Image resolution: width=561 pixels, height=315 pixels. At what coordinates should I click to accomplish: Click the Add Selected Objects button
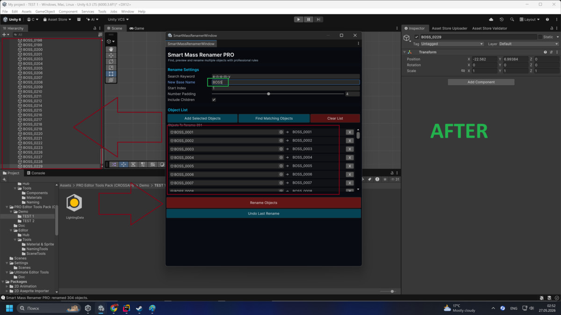click(202, 119)
